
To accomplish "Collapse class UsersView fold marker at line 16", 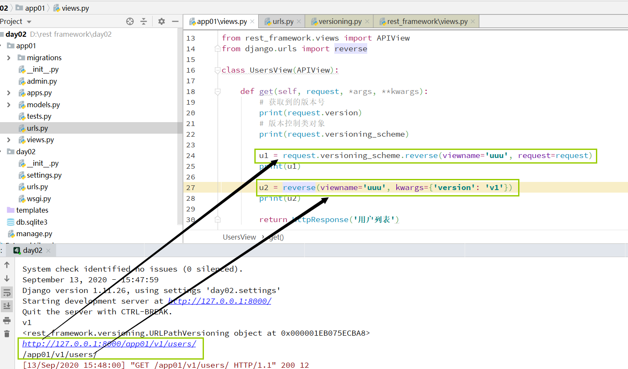I will click(218, 70).
